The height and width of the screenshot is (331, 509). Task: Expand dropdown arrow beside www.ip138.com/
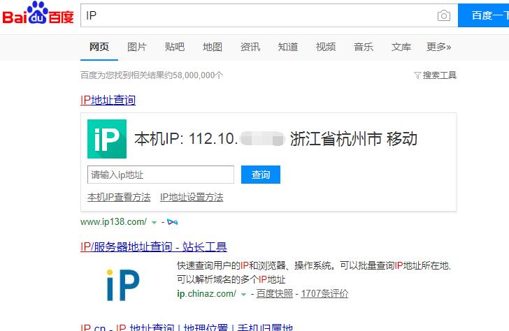(155, 222)
